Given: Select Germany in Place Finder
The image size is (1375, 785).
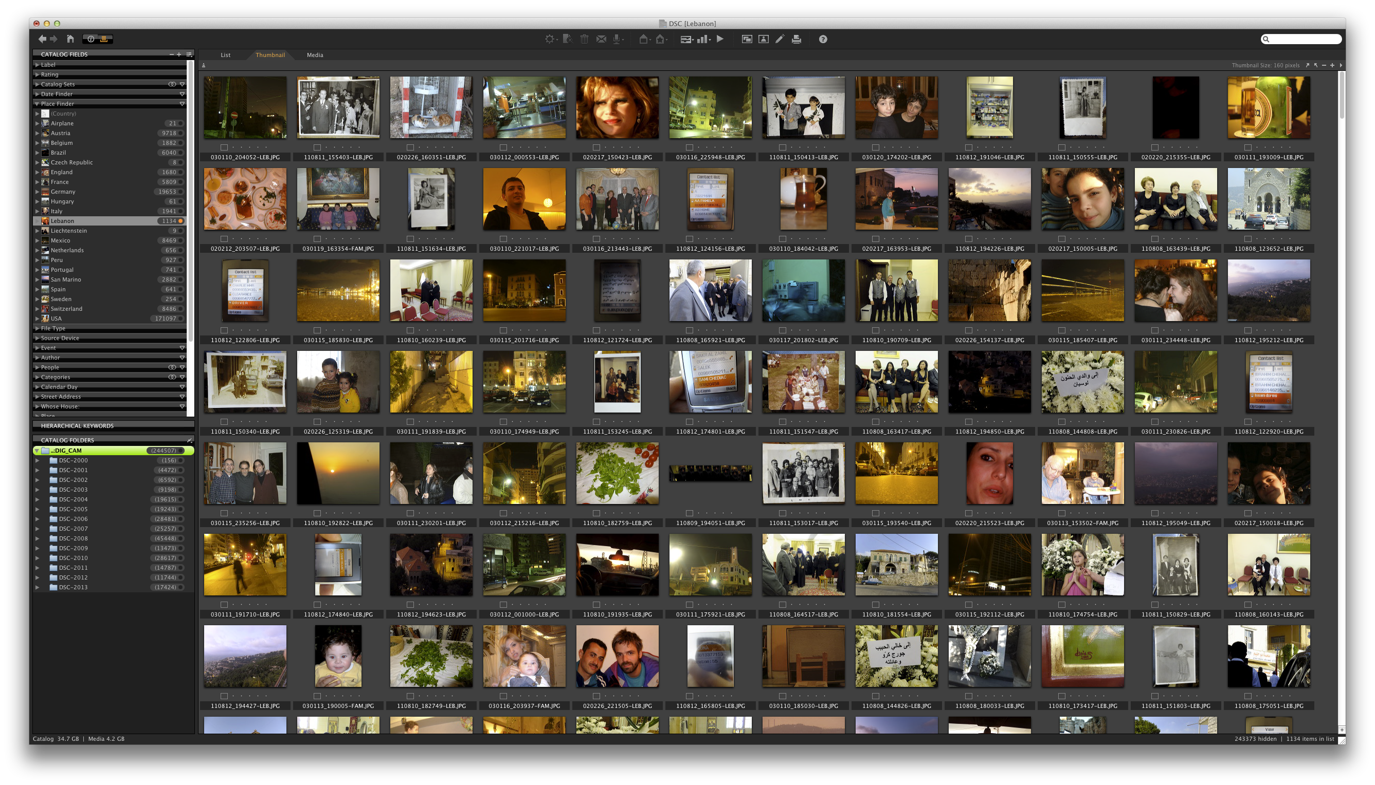Looking at the screenshot, I should (63, 192).
